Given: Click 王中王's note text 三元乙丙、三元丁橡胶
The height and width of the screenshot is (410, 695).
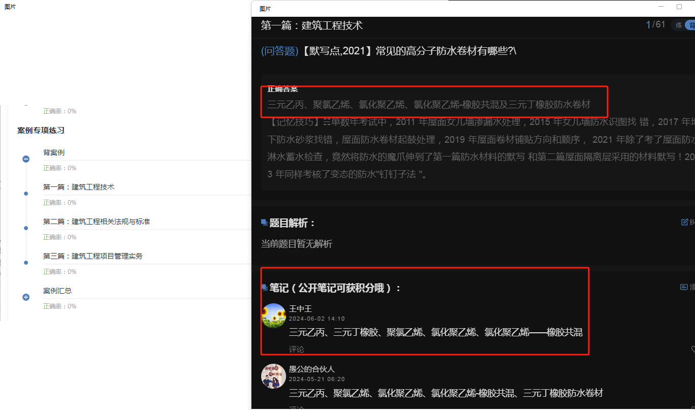Looking at the screenshot, I should tap(435, 332).
